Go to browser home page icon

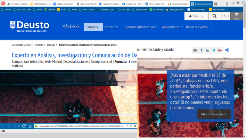30,126
